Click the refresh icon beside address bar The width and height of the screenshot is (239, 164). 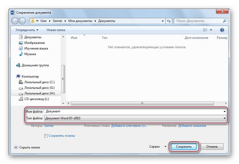(169, 21)
